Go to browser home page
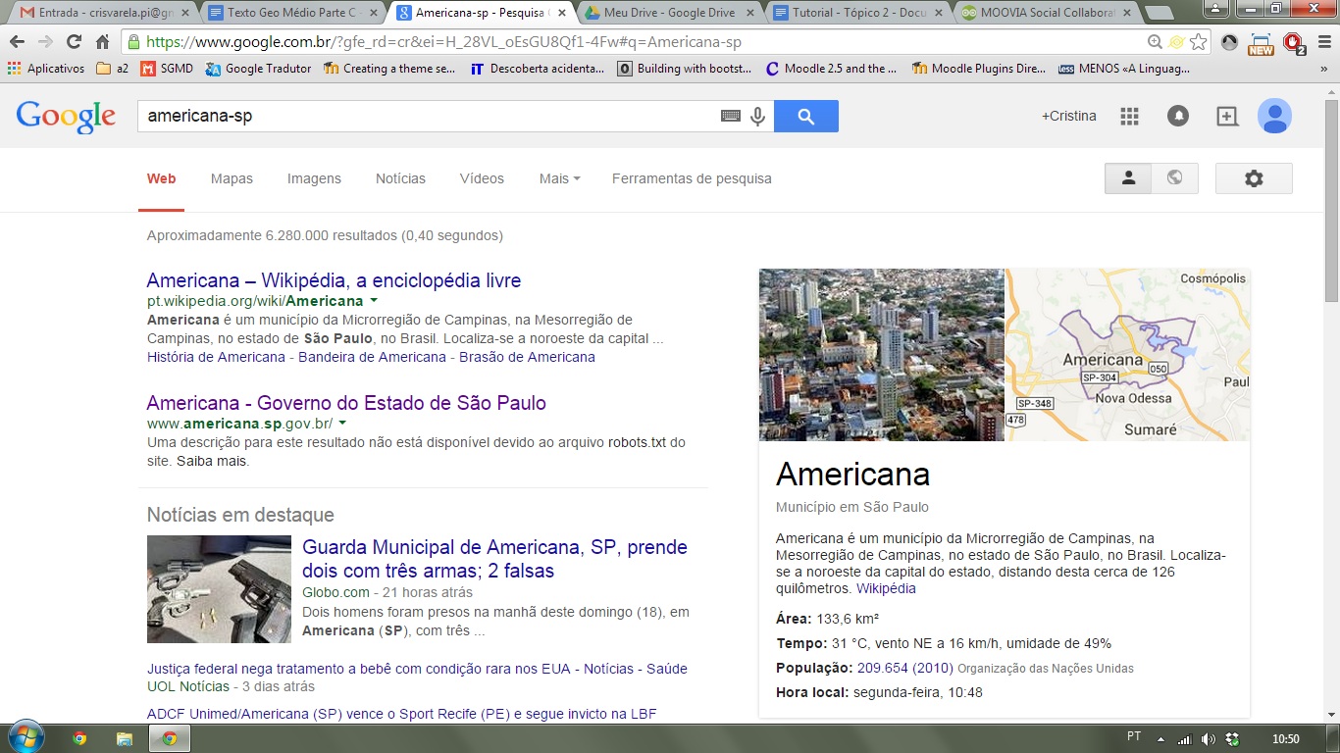Viewport: 1340px width, 753px height. pyautogui.click(x=102, y=42)
